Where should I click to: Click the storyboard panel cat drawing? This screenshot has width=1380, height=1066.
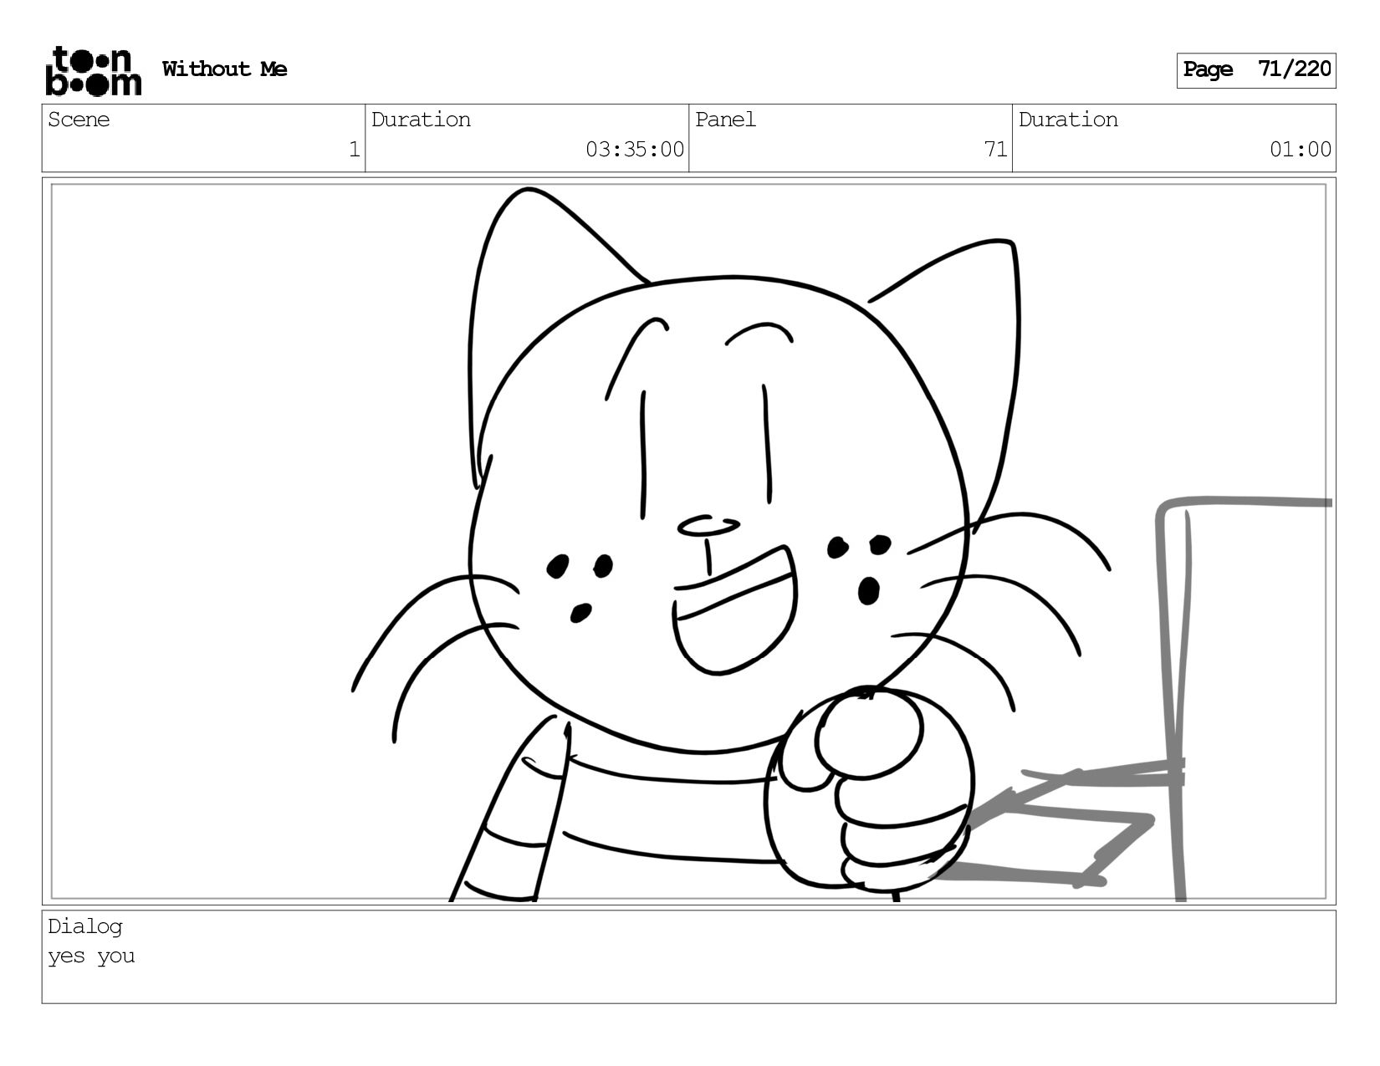click(688, 541)
